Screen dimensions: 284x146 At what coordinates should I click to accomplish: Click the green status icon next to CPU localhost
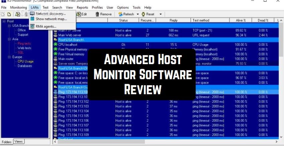pyautogui.click(x=55, y=44)
